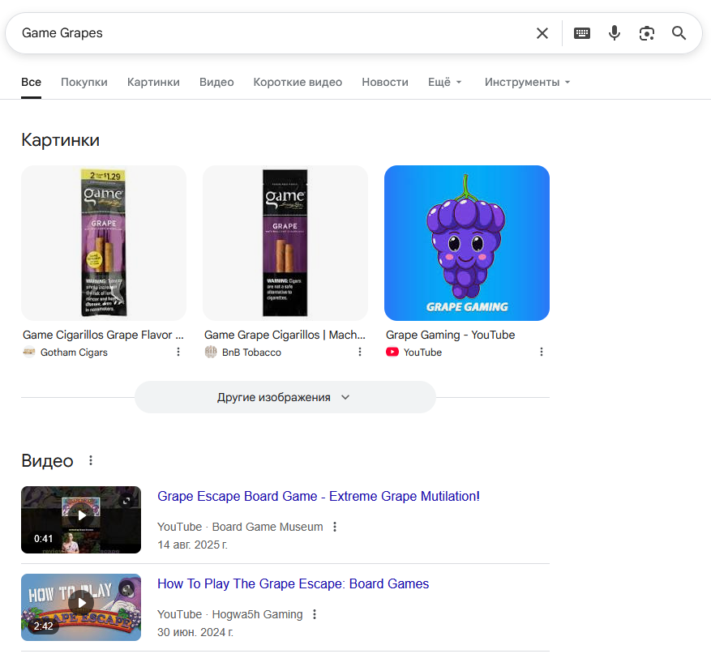Click the magnifying glass search icon
This screenshot has width=711, height=658.
[679, 33]
